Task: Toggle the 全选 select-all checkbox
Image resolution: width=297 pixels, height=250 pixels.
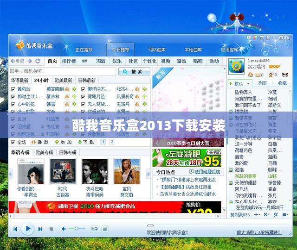Action: pos(13,142)
